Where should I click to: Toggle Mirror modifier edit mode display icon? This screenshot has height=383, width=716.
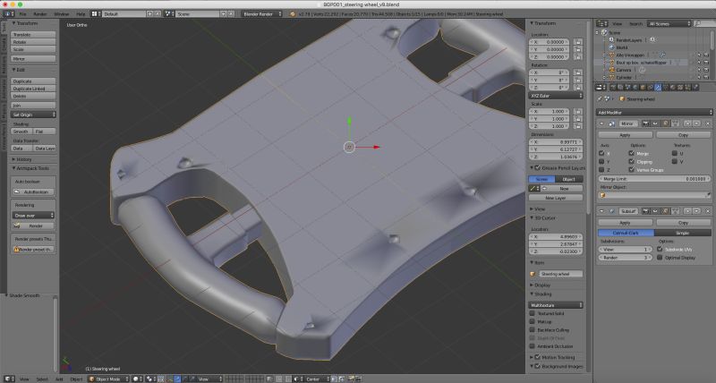click(665, 123)
